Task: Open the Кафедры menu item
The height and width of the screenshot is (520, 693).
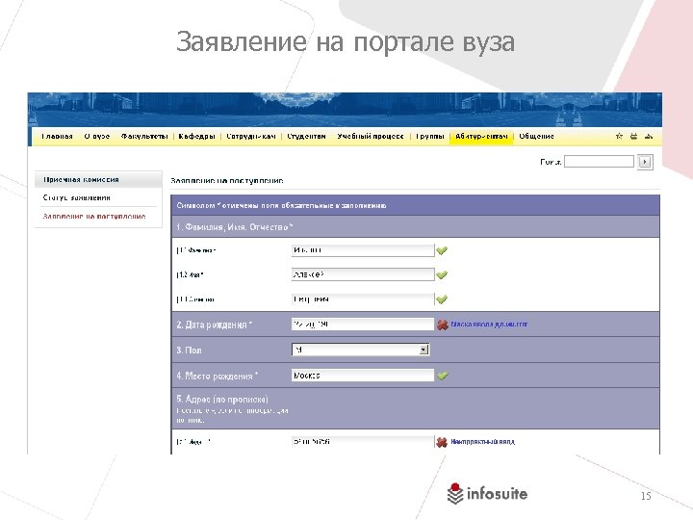Action: (196, 136)
